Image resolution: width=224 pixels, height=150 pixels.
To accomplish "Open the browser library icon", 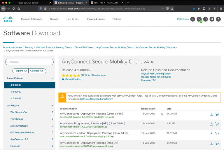I will [x=199, y=8].
